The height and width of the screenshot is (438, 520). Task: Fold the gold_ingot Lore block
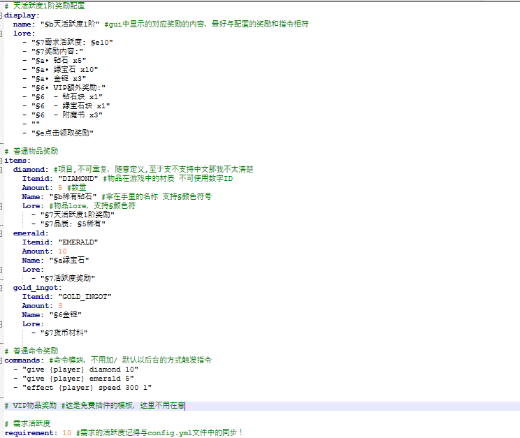(x=2, y=323)
